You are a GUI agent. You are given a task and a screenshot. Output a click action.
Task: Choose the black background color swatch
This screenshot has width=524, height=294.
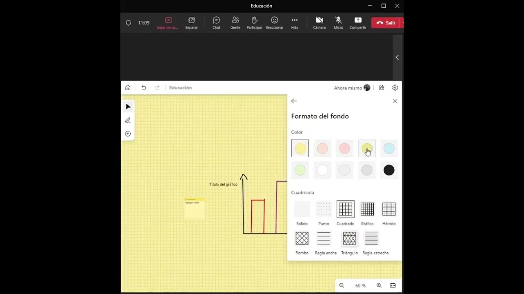pyautogui.click(x=389, y=170)
